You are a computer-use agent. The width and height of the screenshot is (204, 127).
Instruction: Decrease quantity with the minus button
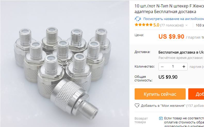coord(162,67)
